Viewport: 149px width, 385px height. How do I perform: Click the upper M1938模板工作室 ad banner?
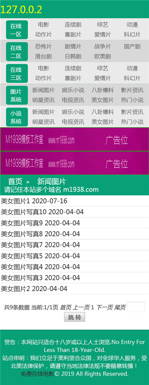[x=75, y=139]
